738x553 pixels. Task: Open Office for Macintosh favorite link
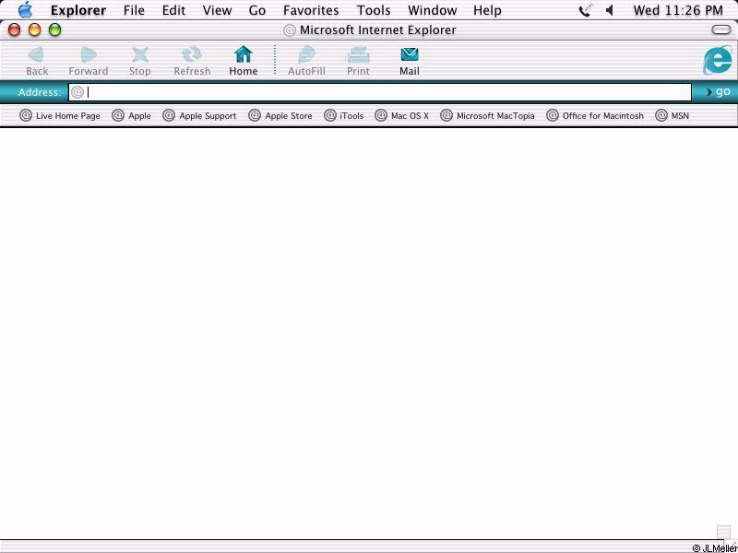click(x=595, y=116)
